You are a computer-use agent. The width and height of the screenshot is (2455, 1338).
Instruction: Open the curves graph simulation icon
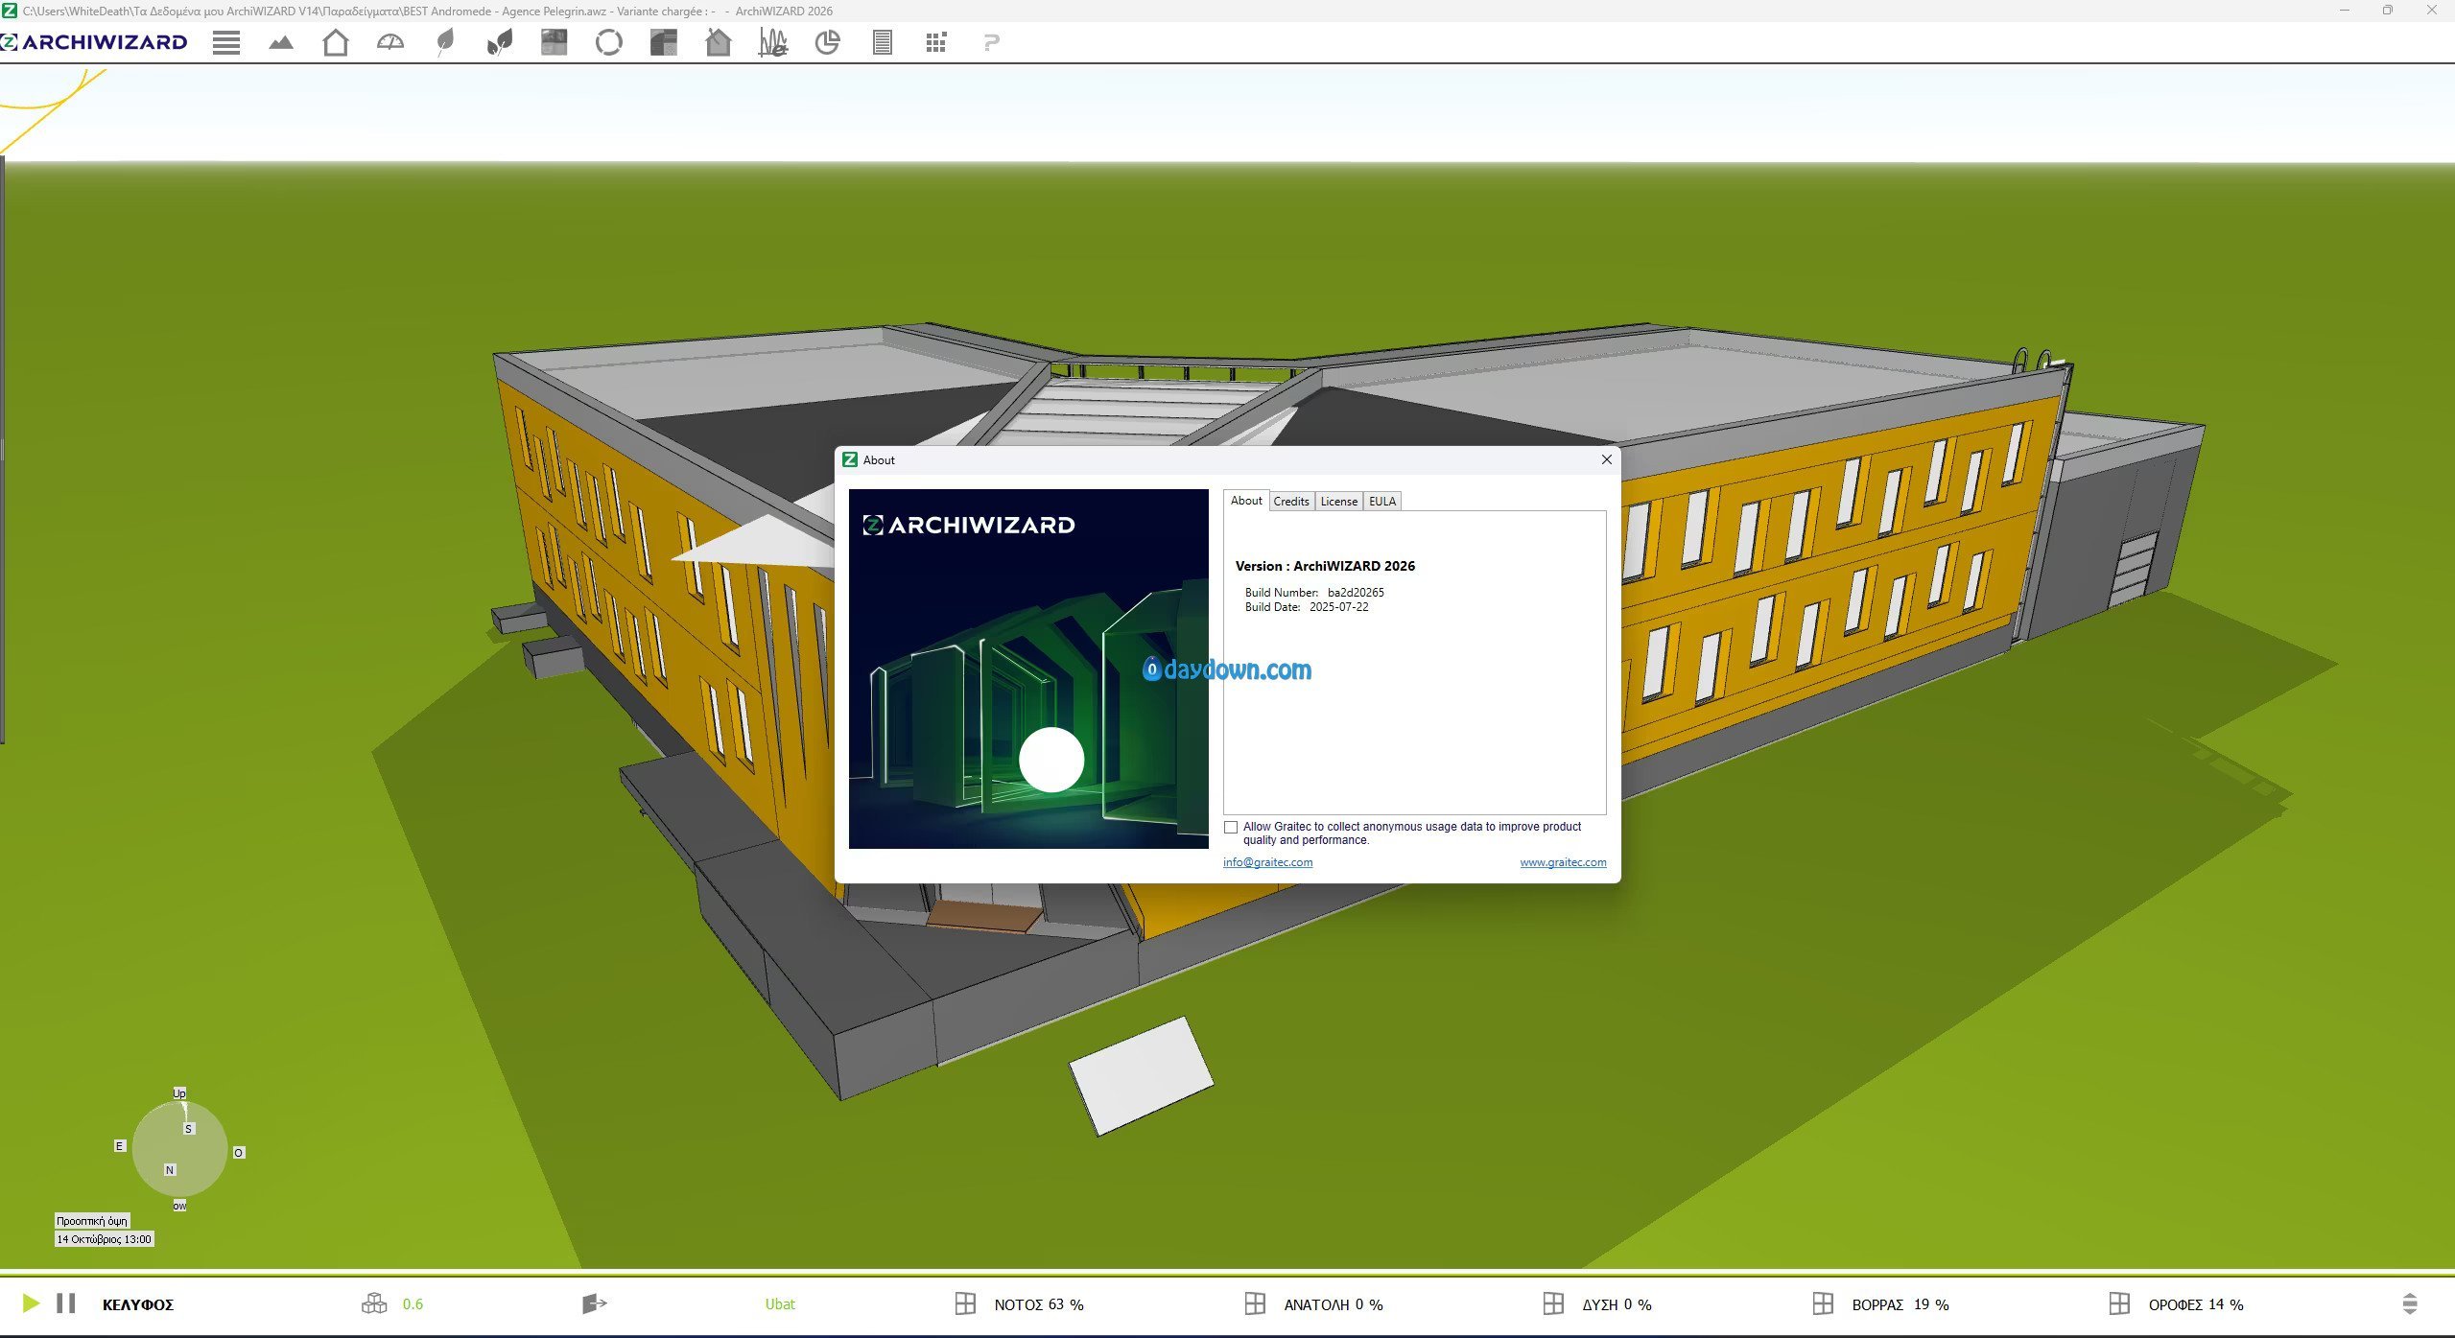772,42
